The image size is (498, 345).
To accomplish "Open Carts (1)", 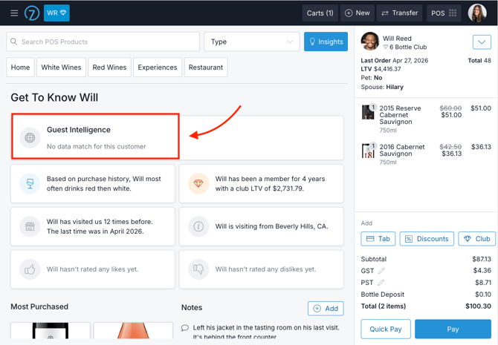I will [x=320, y=13].
